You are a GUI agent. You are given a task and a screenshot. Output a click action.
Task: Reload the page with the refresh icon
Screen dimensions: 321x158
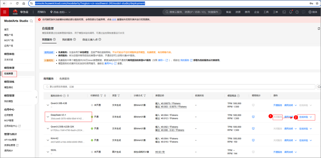17,4
